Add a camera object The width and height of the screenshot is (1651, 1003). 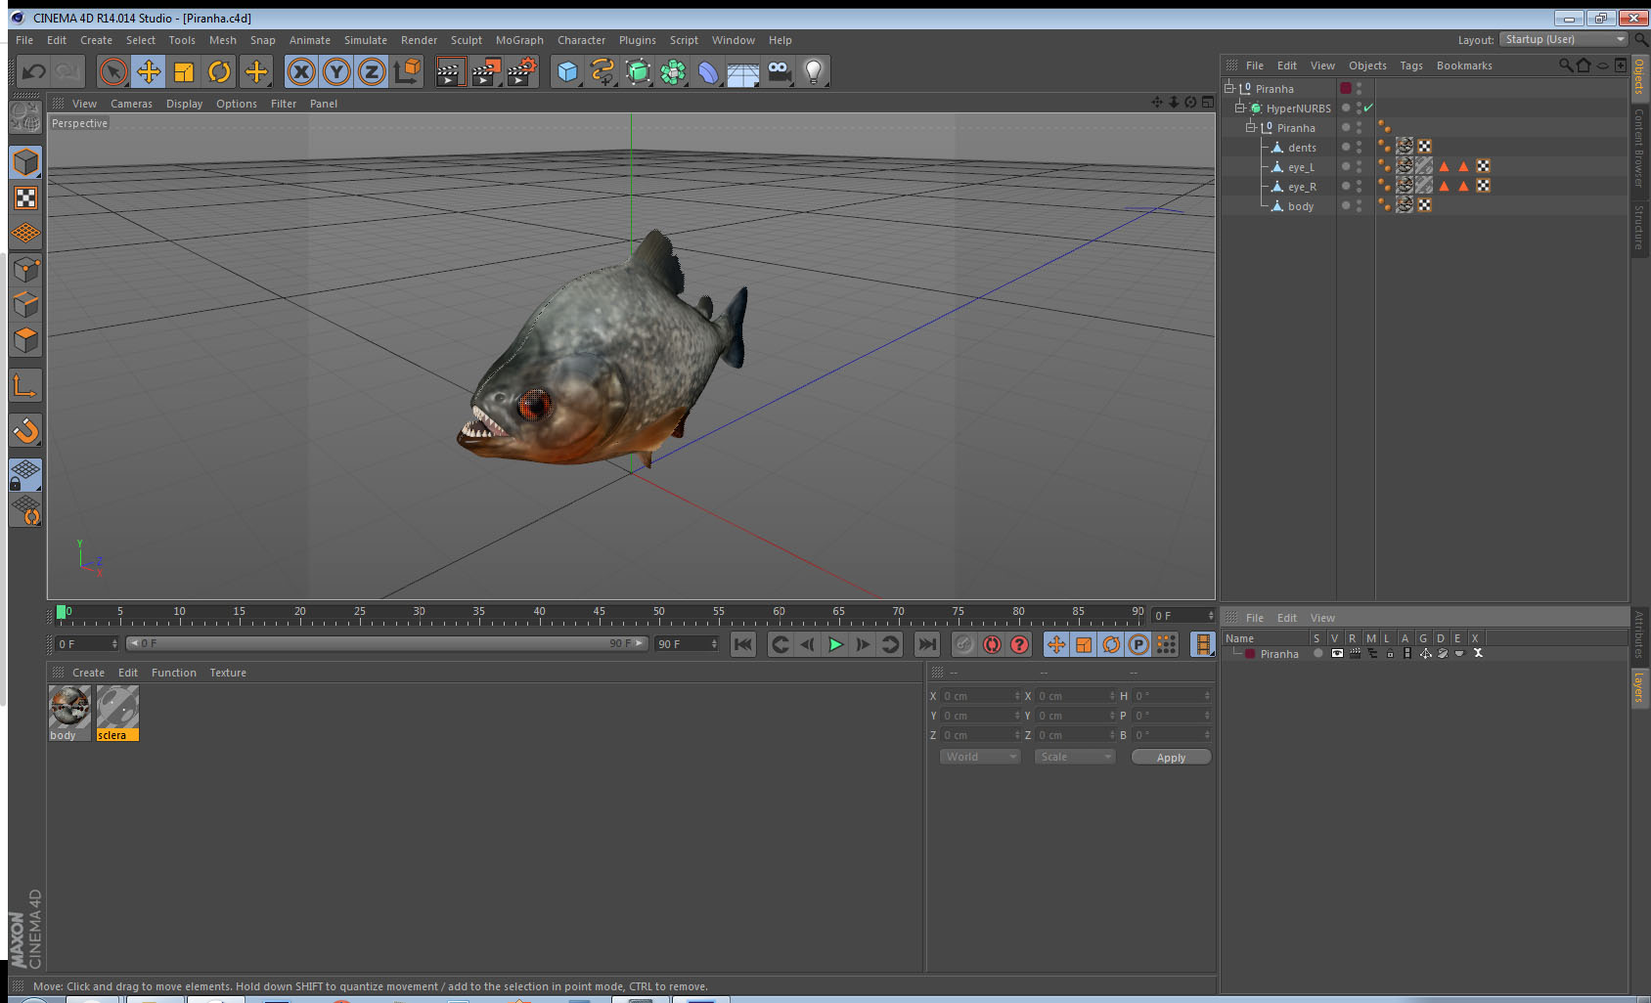click(x=779, y=71)
